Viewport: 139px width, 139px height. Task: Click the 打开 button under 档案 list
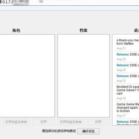pyautogui.click(x=98, y=122)
